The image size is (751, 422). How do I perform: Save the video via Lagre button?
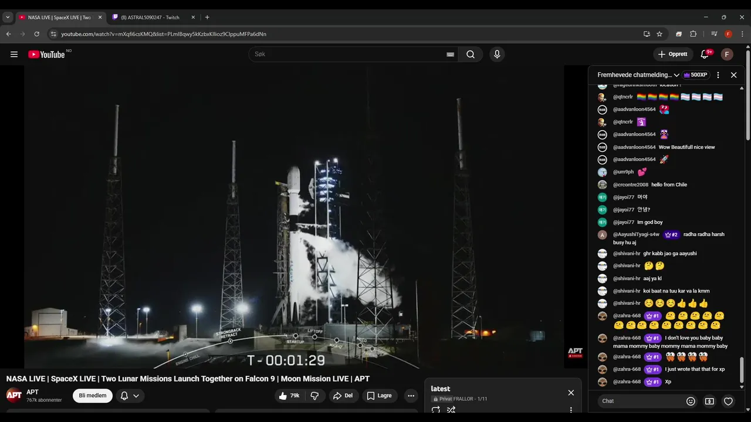point(379,396)
